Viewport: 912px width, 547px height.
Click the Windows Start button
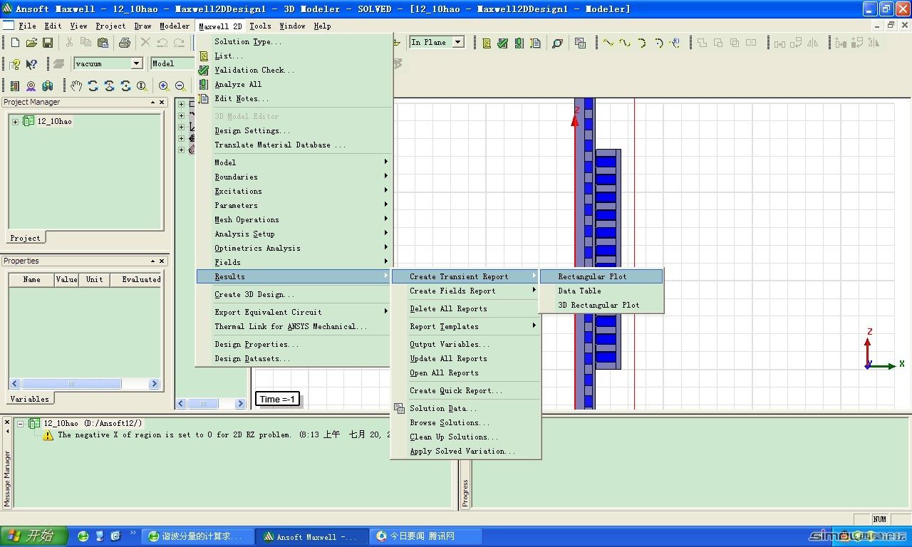pos(34,536)
